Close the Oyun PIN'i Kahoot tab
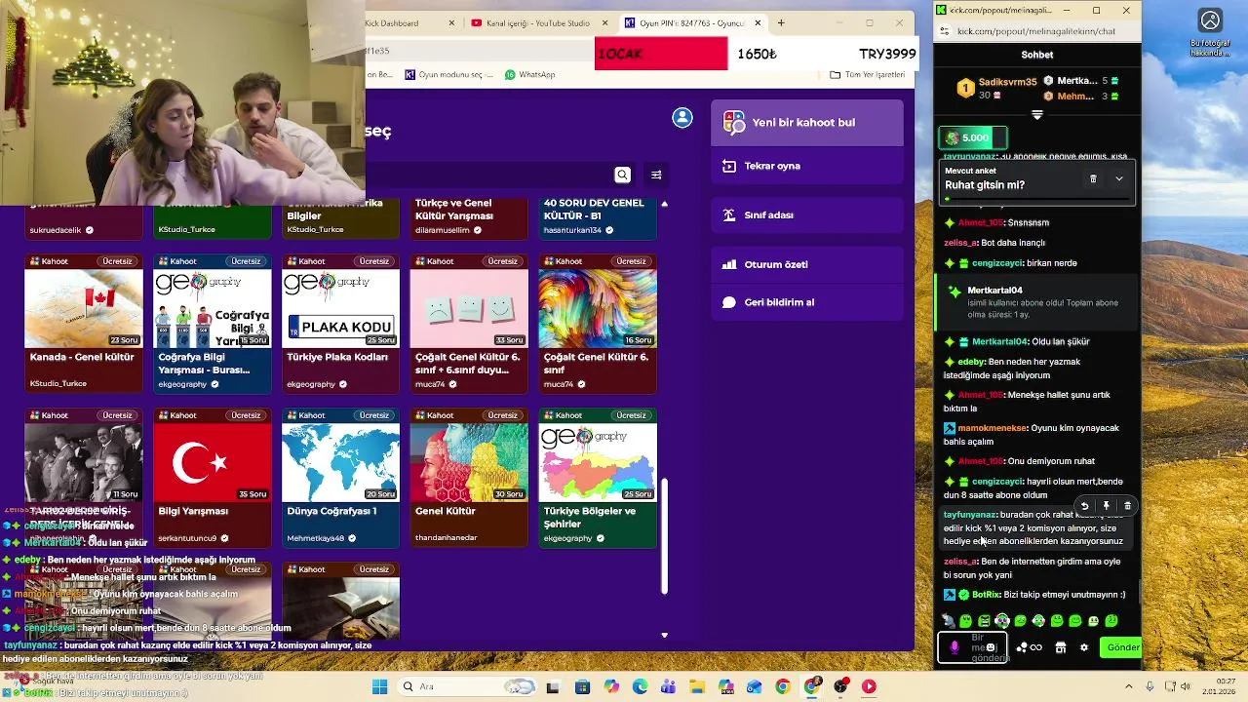The image size is (1248, 702). [758, 22]
